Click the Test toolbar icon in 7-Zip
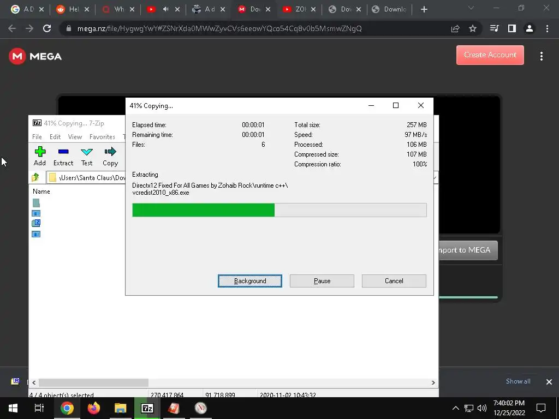 (x=87, y=156)
